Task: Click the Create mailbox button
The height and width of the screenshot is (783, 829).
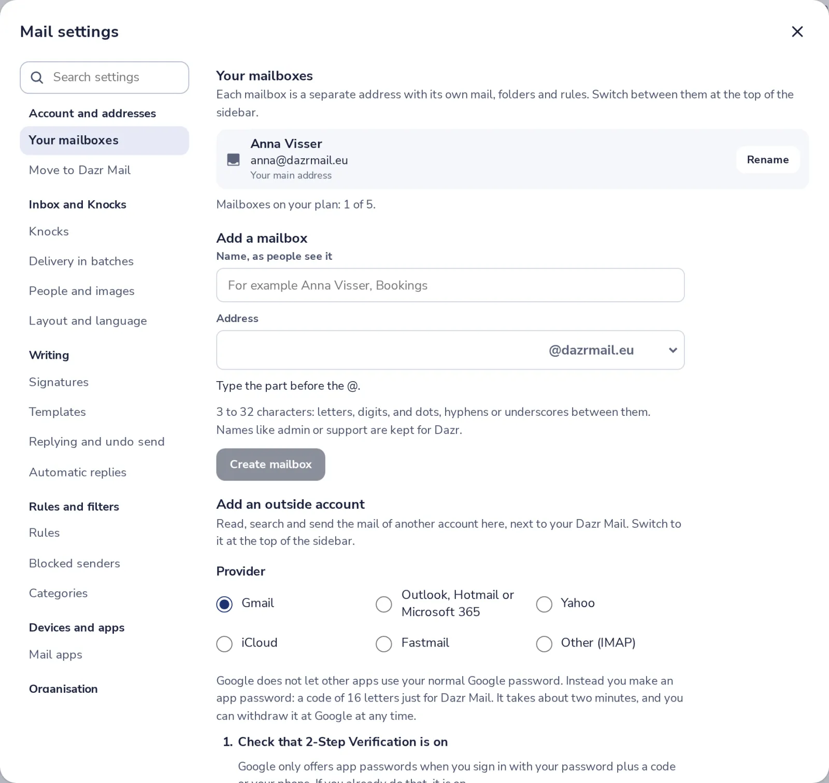Action: tap(270, 465)
